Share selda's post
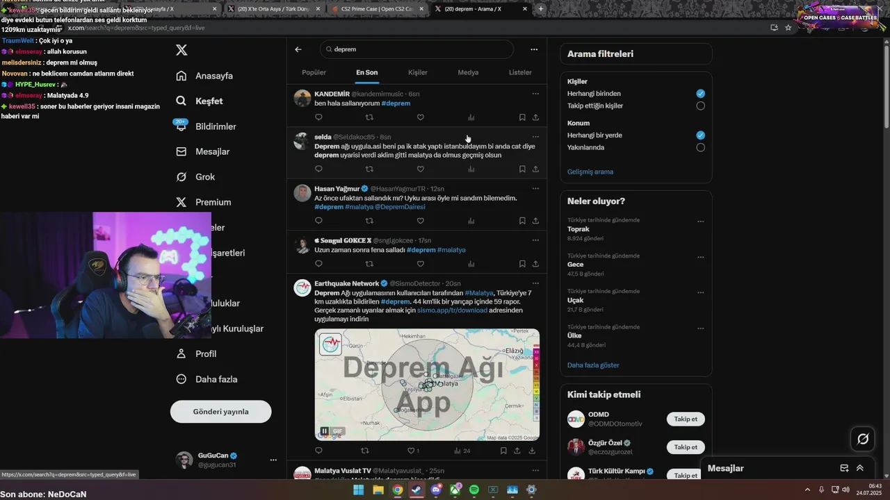The image size is (890, 500). click(535, 169)
